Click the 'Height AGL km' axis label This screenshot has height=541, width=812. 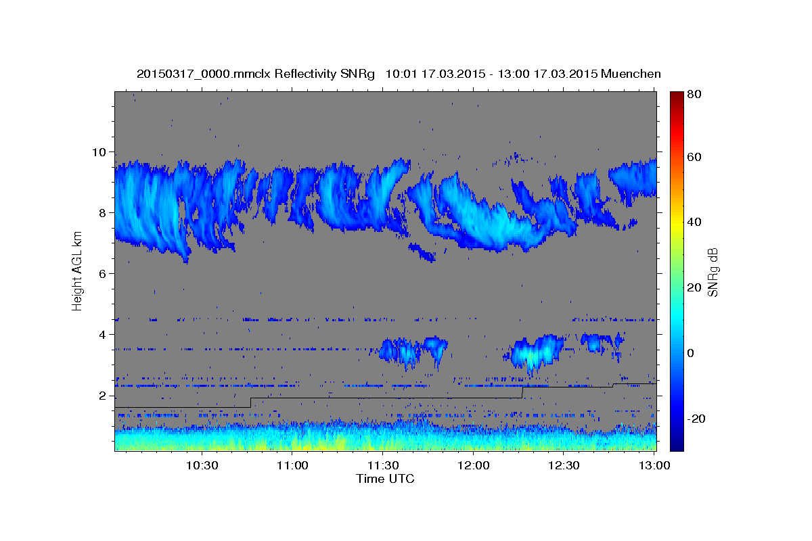(x=78, y=270)
